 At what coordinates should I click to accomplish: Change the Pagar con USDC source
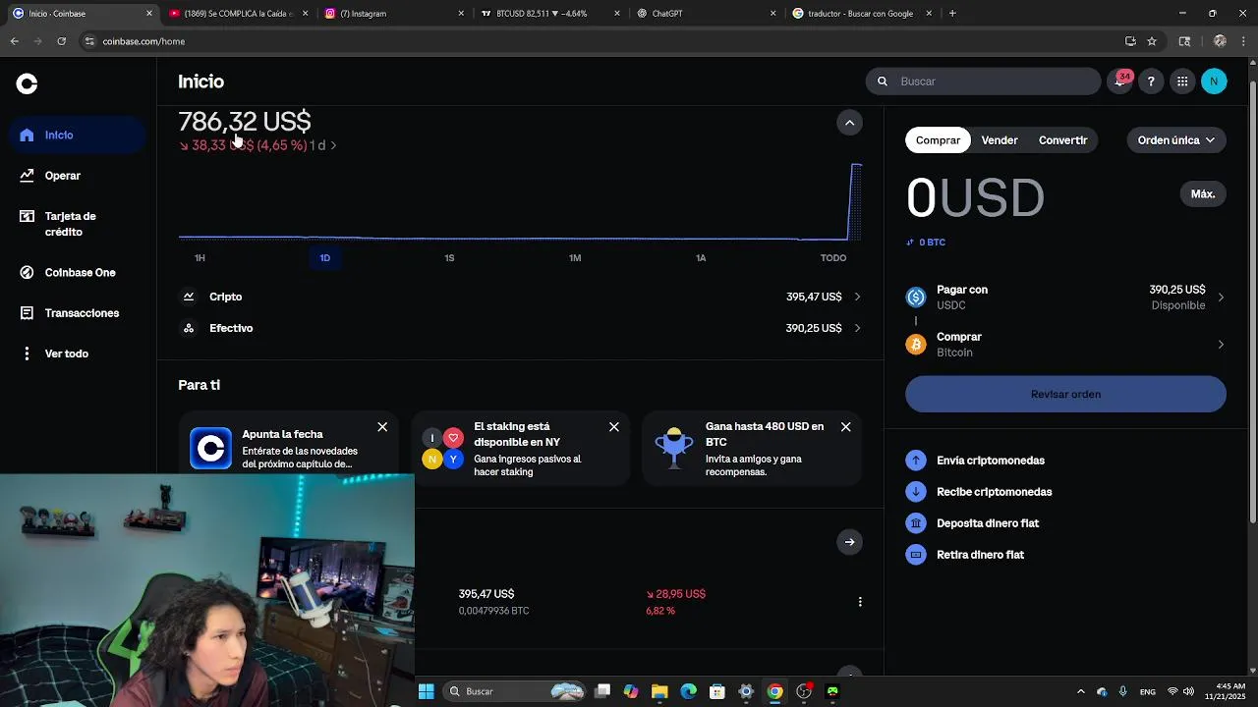point(1065,298)
